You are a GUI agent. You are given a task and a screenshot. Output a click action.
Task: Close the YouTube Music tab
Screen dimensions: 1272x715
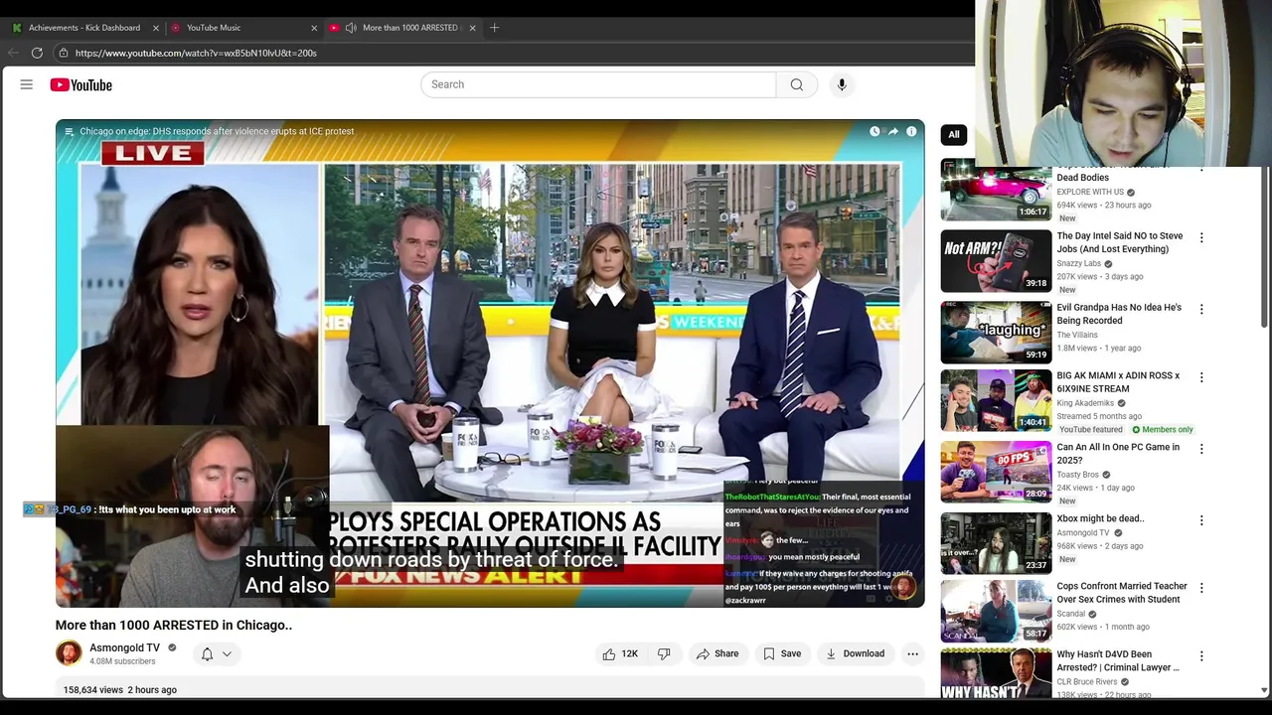coord(314,28)
